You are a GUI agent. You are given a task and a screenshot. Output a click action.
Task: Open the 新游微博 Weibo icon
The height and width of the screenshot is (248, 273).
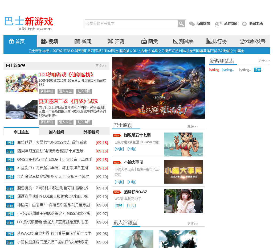(218, 24)
